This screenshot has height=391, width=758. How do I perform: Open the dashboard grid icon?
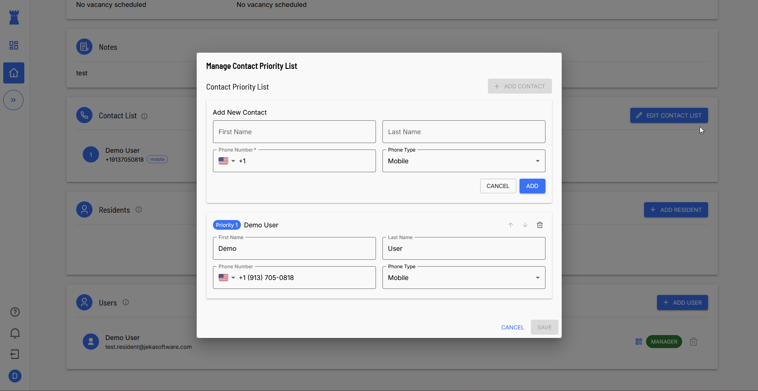[14, 45]
